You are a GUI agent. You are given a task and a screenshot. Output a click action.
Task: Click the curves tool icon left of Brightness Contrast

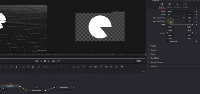click(6, 67)
